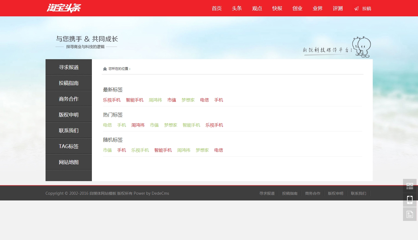Click 乐视手机 tag under 最新标签
This screenshot has width=418, height=240.
(112, 100)
